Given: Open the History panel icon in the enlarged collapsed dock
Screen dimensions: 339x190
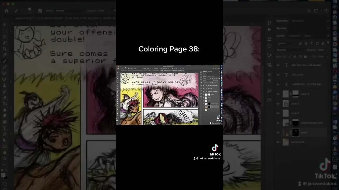Looking at the screenshot, I should click(x=269, y=23).
